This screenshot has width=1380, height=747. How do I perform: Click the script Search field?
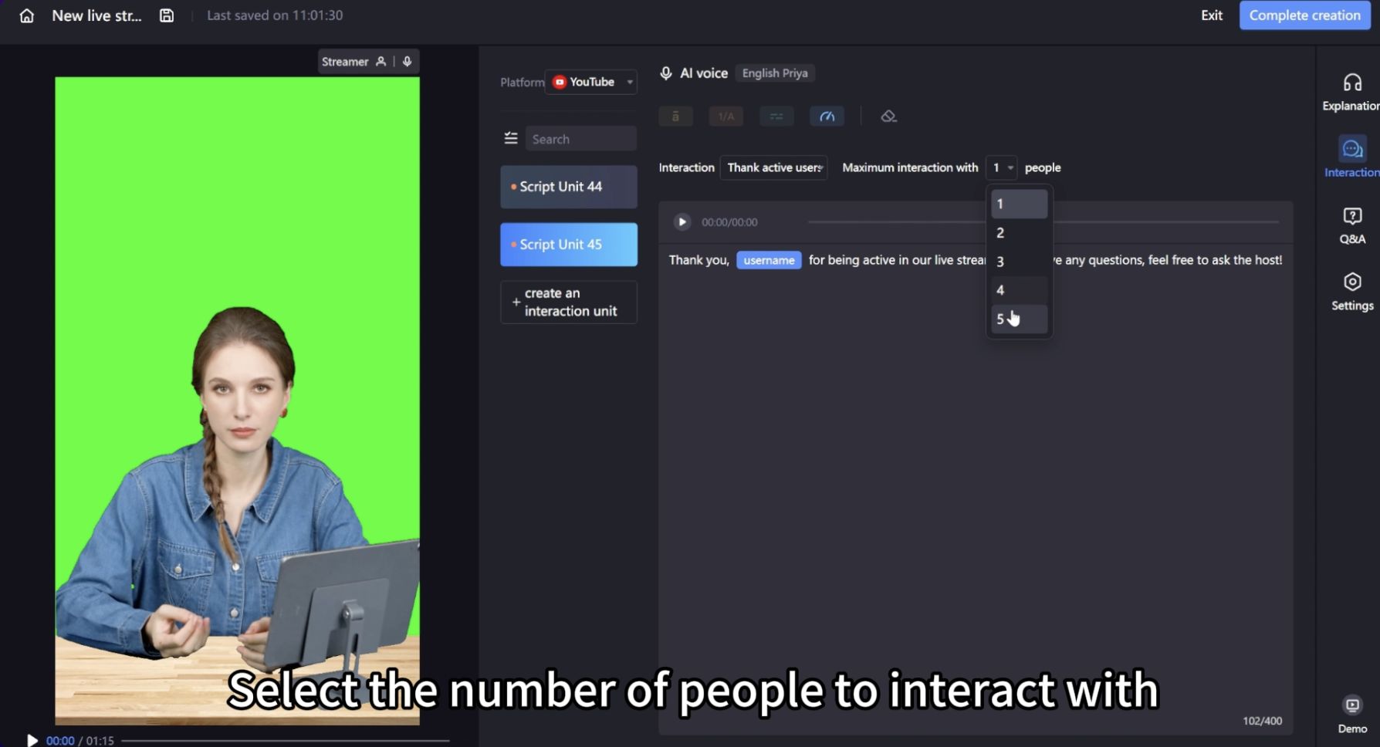pos(580,139)
